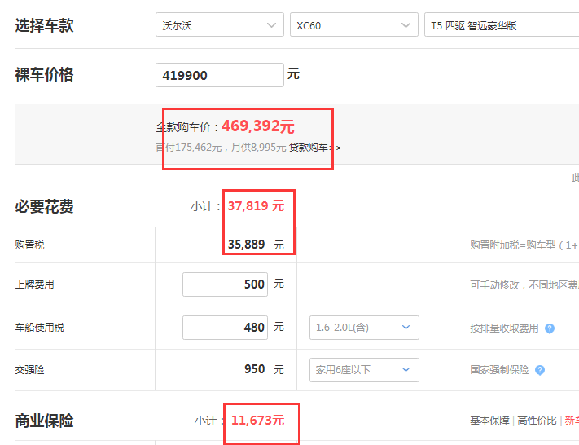This screenshot has height=445, width=579.
Task: Click the 上牌费用 row label
Action: point(35,284)
